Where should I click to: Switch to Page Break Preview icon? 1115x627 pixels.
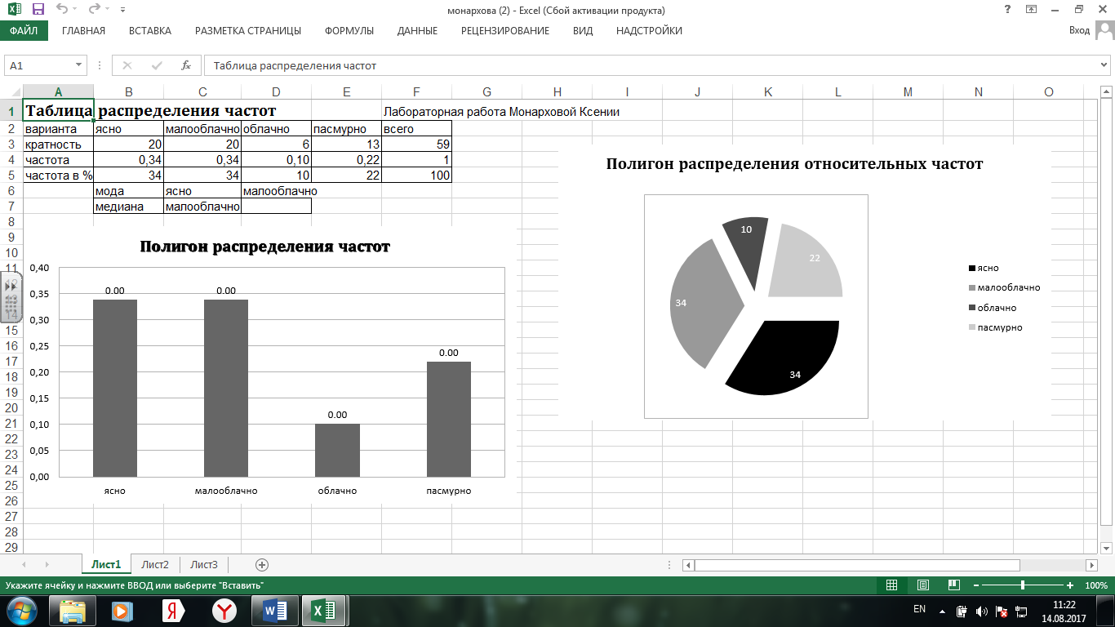[954, 585]
